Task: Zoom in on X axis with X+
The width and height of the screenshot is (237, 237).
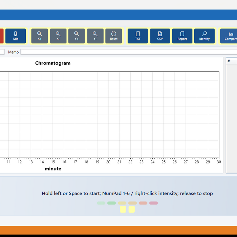Action: pos(40,36)
